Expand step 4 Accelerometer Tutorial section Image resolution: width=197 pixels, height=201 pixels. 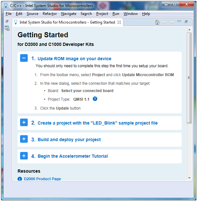pyautogui.click(x=24, y=156)
